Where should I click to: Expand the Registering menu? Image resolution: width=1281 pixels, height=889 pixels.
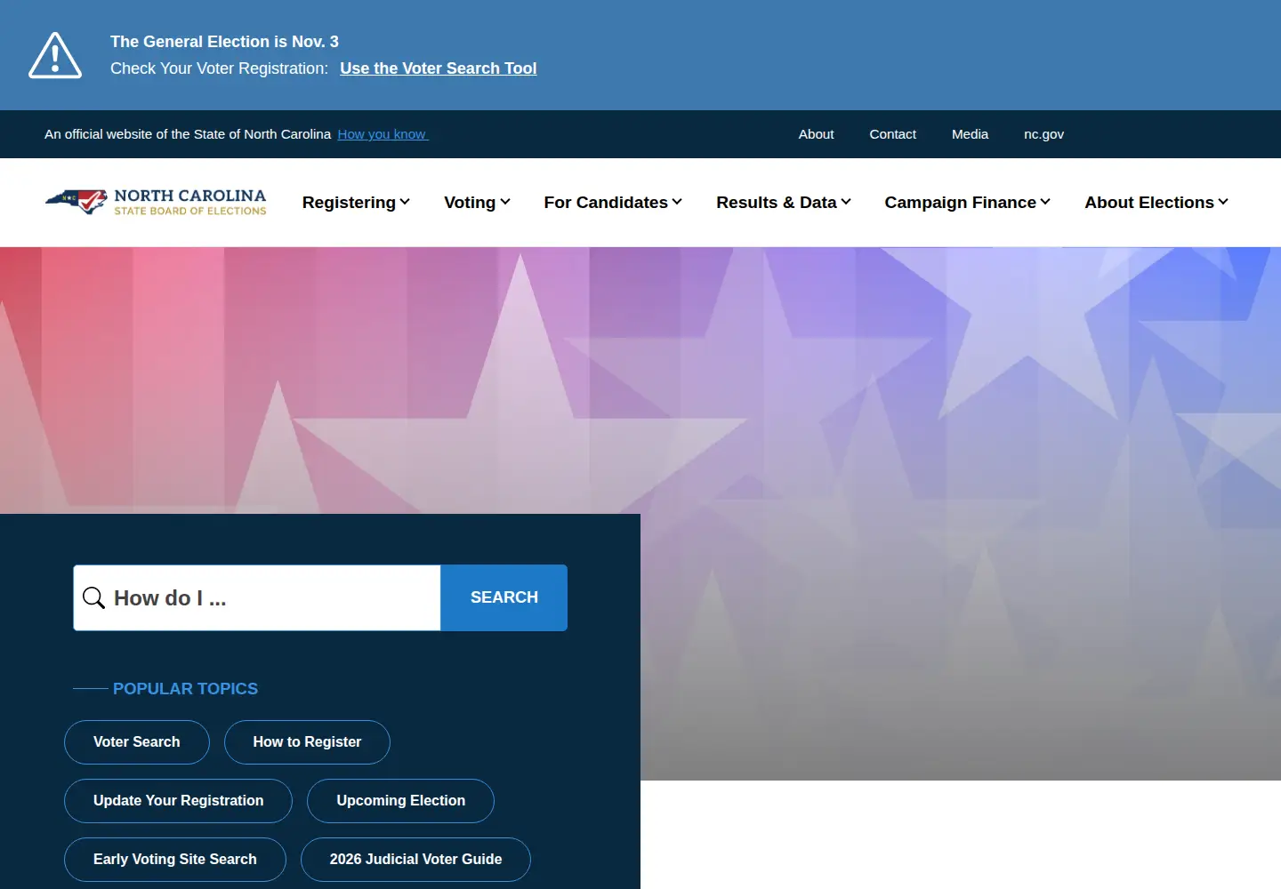(x=356, y=203)
